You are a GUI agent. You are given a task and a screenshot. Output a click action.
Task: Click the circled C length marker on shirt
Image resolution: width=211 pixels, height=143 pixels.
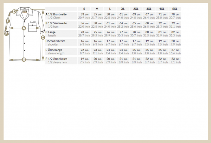click(43, 37)
